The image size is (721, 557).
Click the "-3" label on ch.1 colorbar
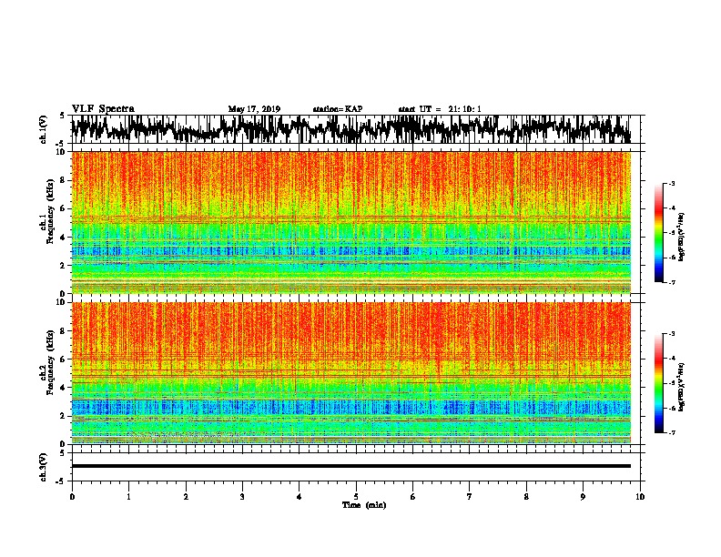pos(671,183)
